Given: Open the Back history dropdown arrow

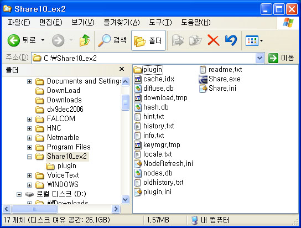Looking at the screenshot, I should pyautogui.click(x=43, y=40).
